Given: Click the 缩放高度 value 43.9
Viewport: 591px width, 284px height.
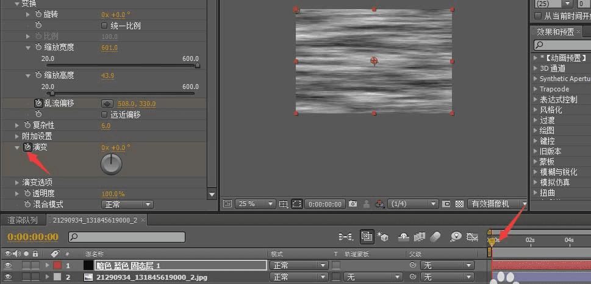Looking at the screenshot, I should [108, 76].
